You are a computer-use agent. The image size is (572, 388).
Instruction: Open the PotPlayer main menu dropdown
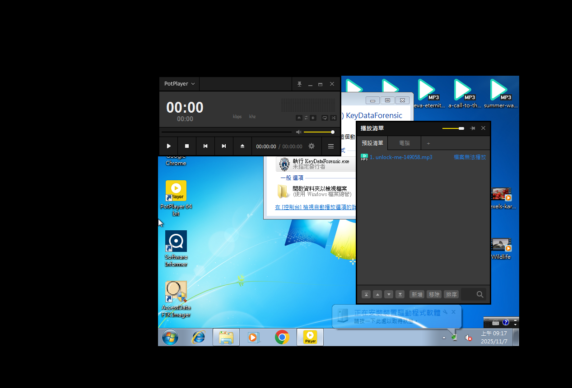[x=179, y=84]
